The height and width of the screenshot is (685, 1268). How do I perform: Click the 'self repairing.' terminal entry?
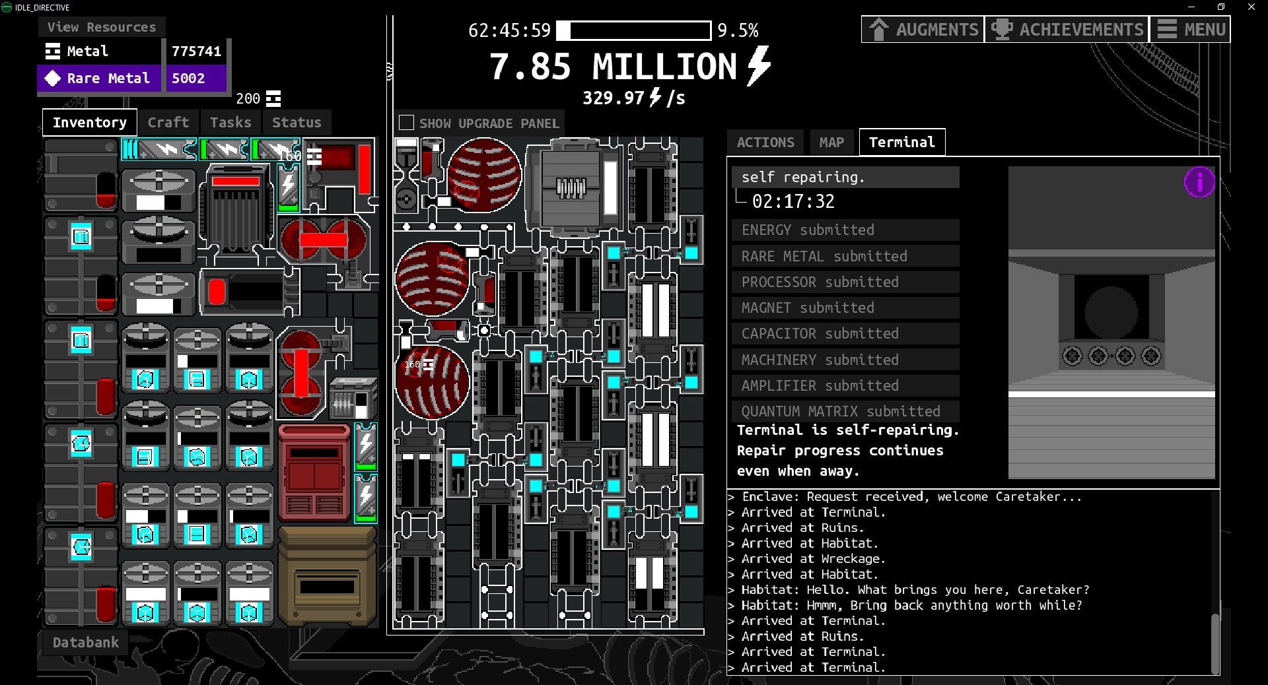click(845, 177)
